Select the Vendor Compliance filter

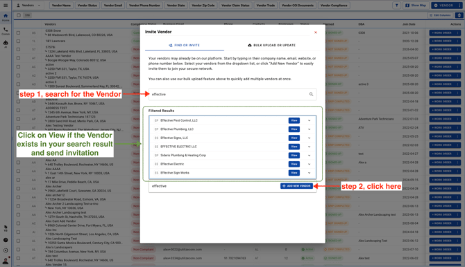(x=334, y=6)
